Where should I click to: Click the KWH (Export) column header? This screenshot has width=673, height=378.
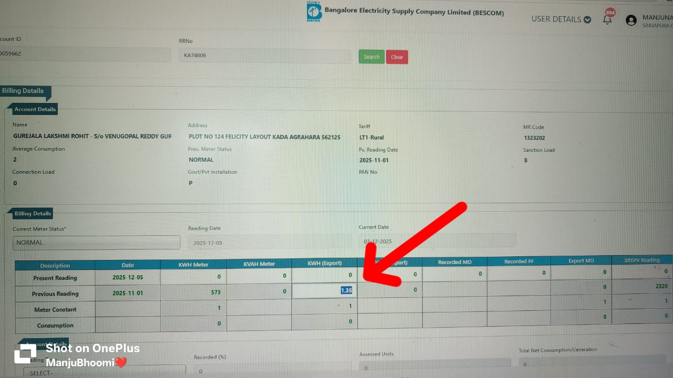coord(324,263)
